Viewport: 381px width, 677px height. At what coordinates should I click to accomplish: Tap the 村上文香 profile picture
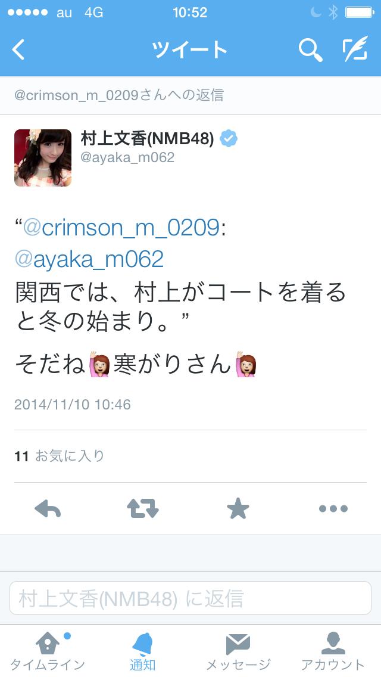click(43, 157)
